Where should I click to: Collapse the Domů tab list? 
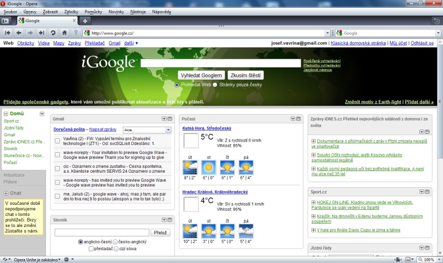(x=6, y=114)
